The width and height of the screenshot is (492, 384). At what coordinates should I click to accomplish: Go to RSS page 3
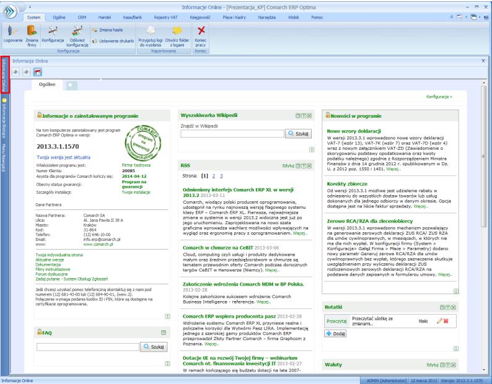221,176
